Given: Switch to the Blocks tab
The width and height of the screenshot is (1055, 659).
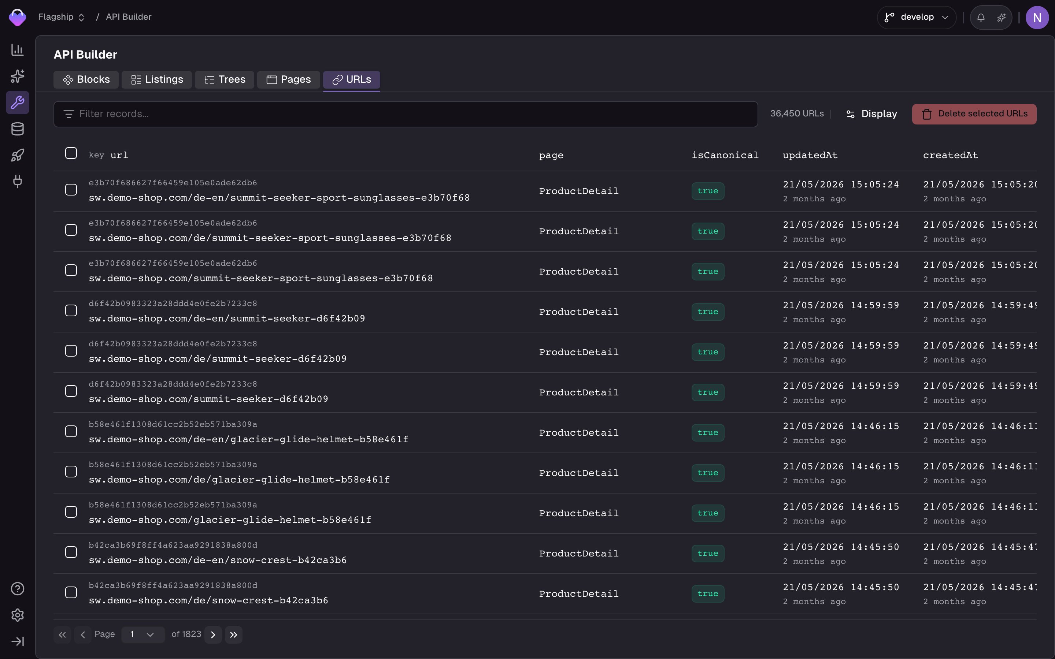Looking at the screenshot, I should point(86,80).
